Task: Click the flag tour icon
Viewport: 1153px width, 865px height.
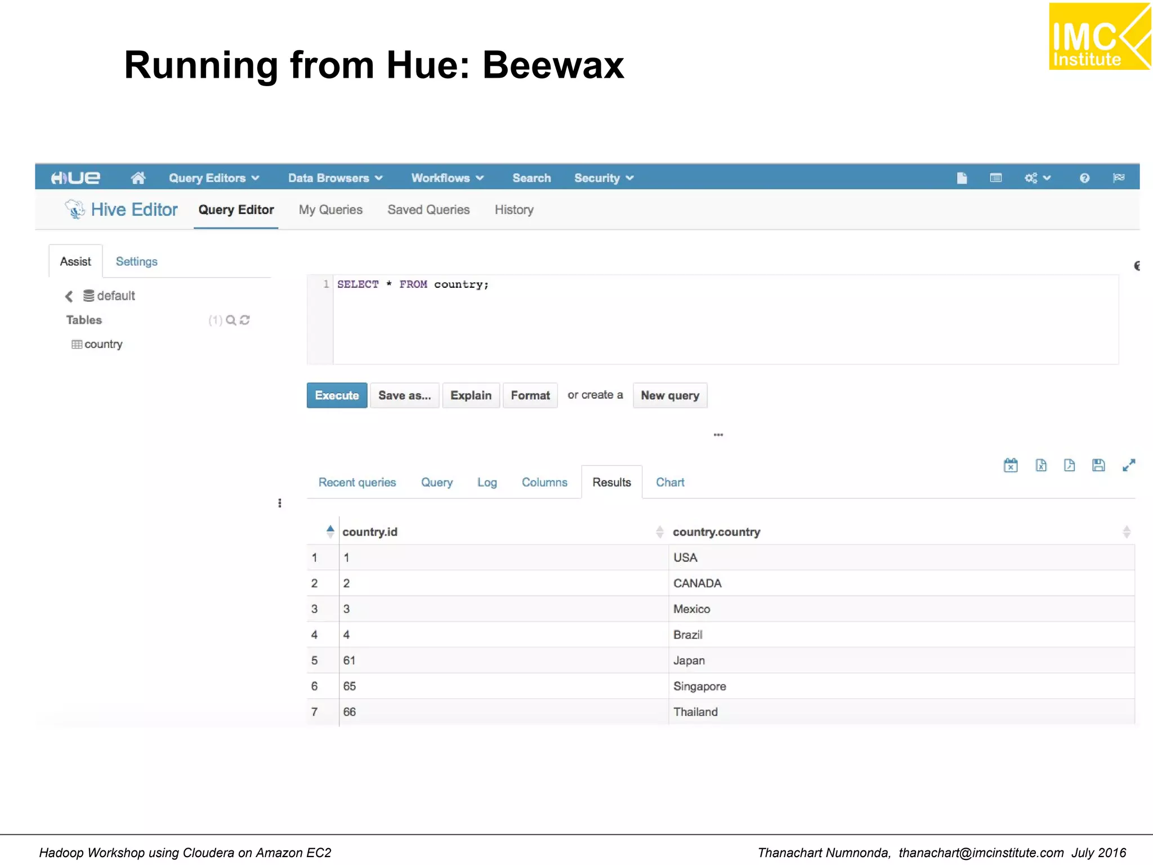Action: (1119, 178)
